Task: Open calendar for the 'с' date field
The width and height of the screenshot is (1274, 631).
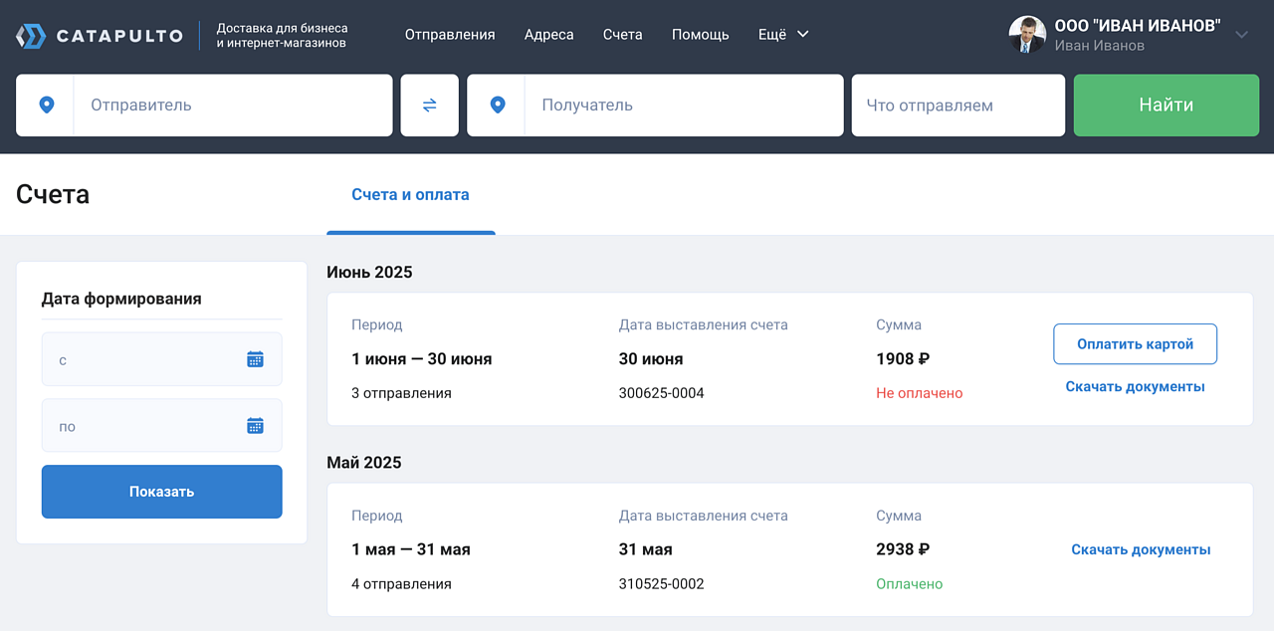Action: [x=255, y=359]
